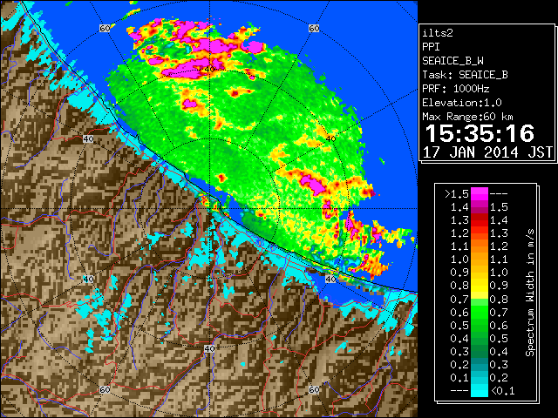Pick the orange 1.1–1.2 legend swatch

pyautogui.click(x=480, y=246)
